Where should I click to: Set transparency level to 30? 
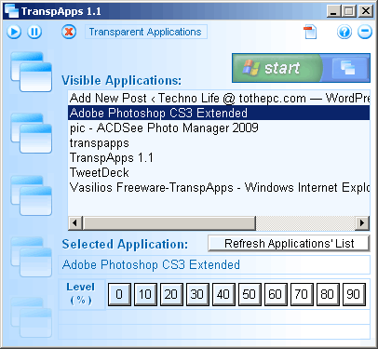197,294
